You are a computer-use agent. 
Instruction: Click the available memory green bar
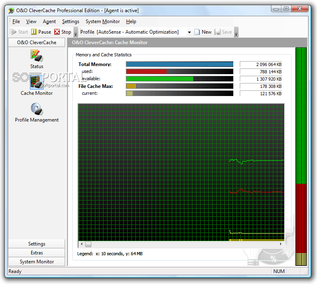pyautogui.click(x=180, y=79)
